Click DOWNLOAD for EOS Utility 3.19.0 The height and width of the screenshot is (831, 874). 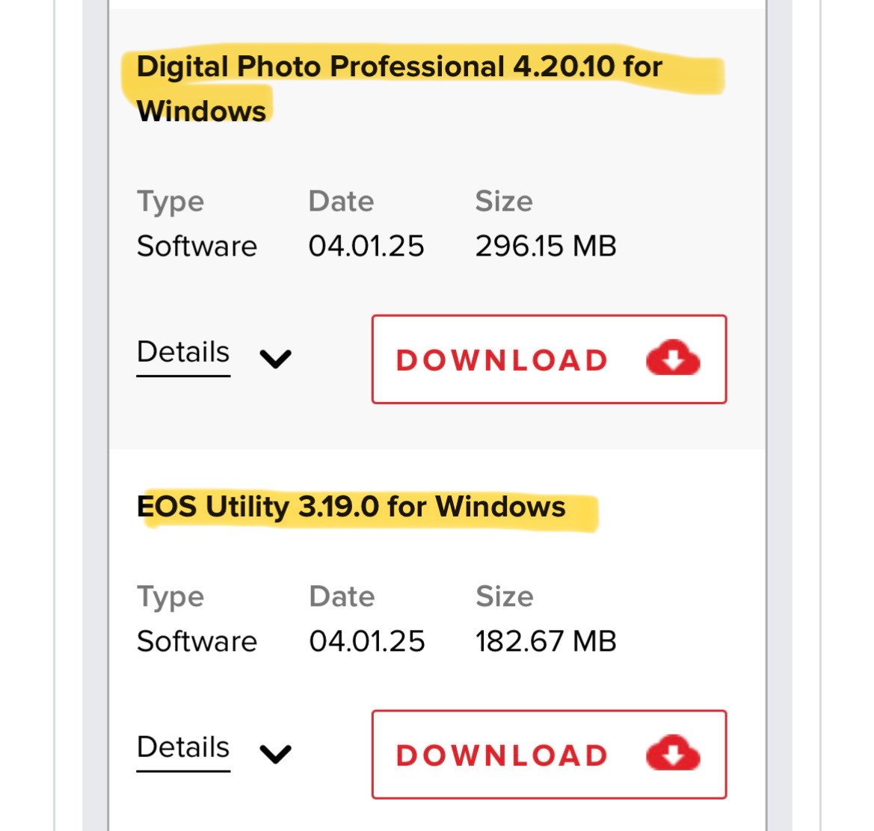[x=548, y=754]
